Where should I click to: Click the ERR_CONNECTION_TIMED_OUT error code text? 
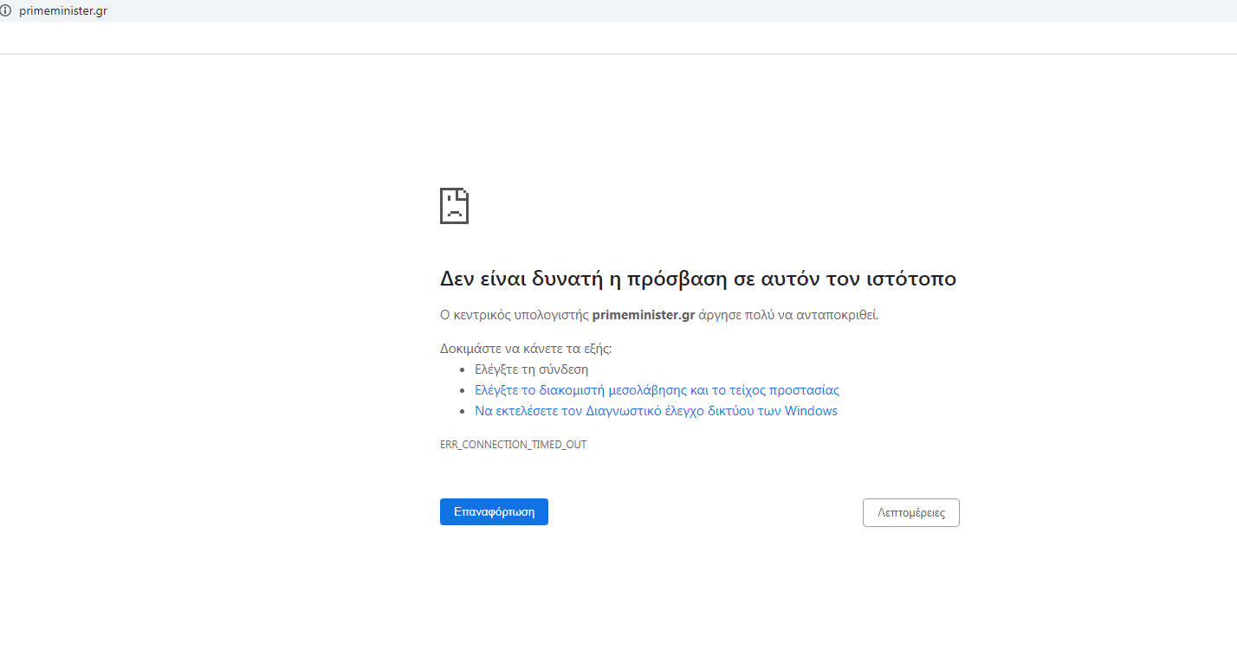pyautogui.click(x=513, y=445)
